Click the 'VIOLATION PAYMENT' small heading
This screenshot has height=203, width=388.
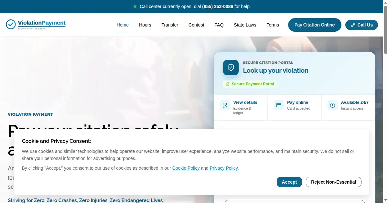tap(30, 114)
